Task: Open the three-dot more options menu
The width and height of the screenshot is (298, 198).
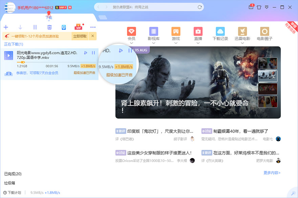Action: 93,27
